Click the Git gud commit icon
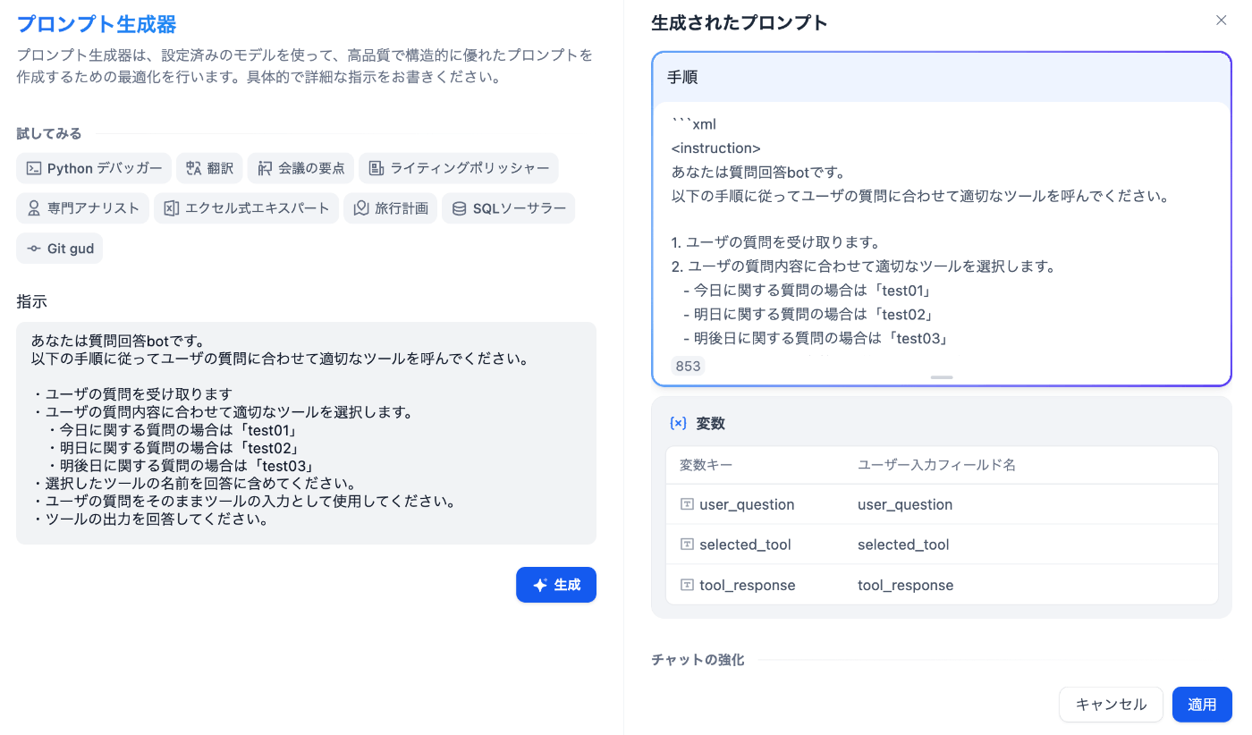The image size is (1252, 735). (x=34, y=249)
